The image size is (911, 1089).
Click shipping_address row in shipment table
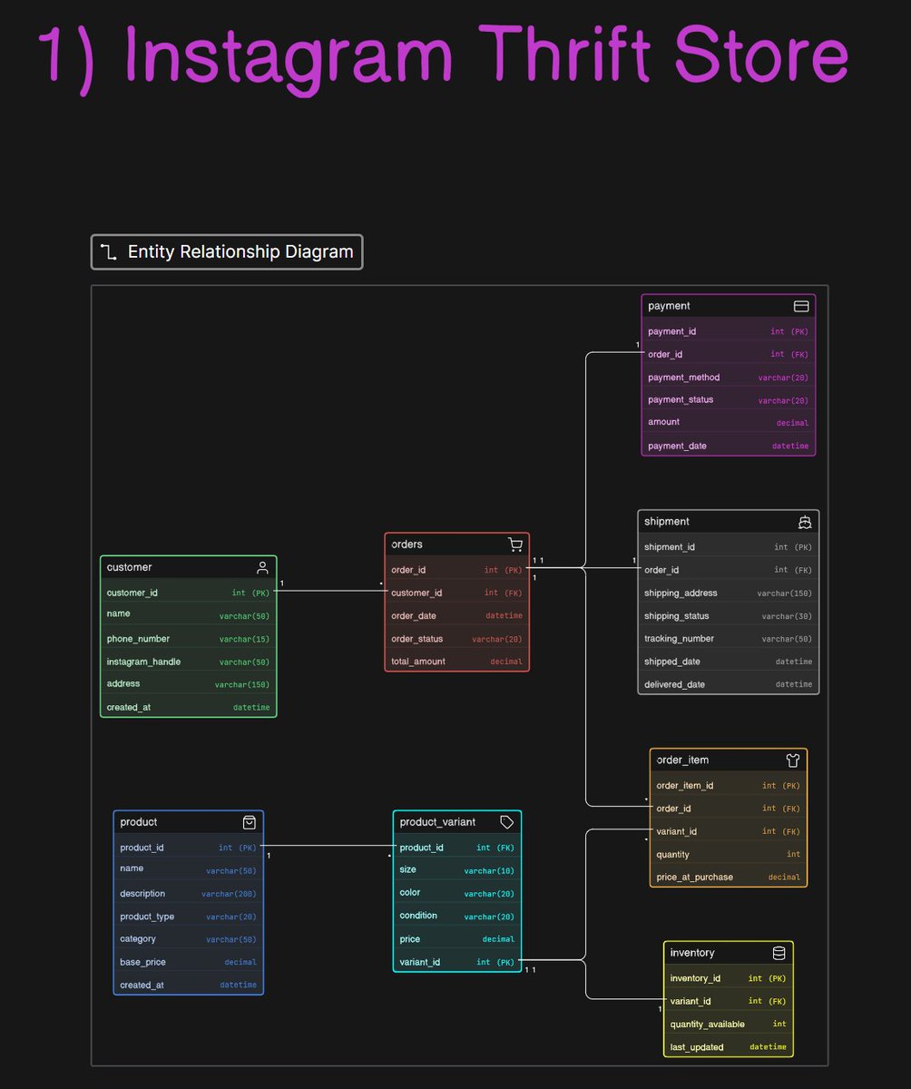pos(729,594)
